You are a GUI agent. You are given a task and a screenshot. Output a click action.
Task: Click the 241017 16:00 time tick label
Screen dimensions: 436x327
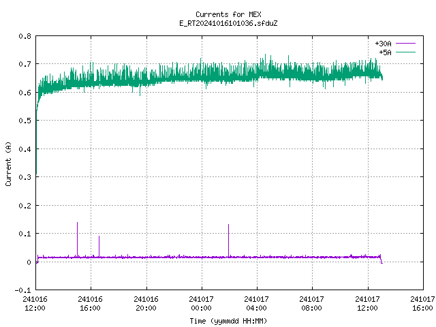(422, 304)
